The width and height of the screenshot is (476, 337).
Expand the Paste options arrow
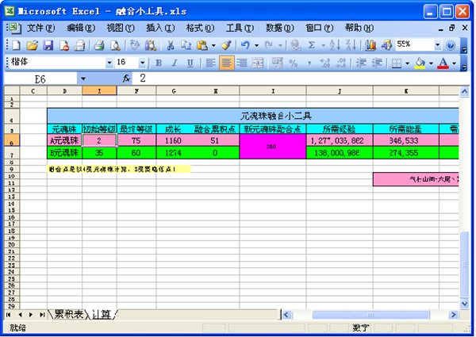coord(213,45)
